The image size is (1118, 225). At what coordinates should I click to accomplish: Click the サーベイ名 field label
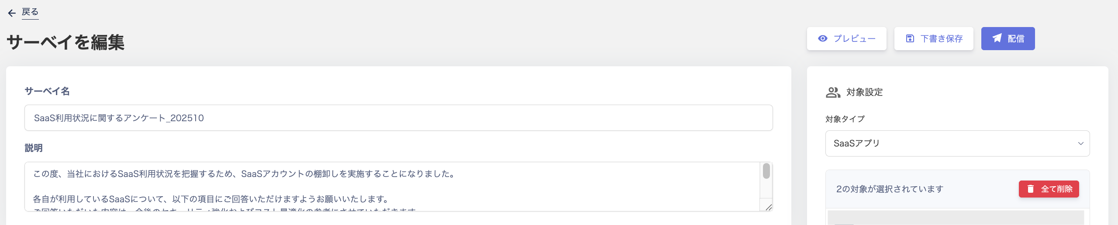[x=47, y=92]
